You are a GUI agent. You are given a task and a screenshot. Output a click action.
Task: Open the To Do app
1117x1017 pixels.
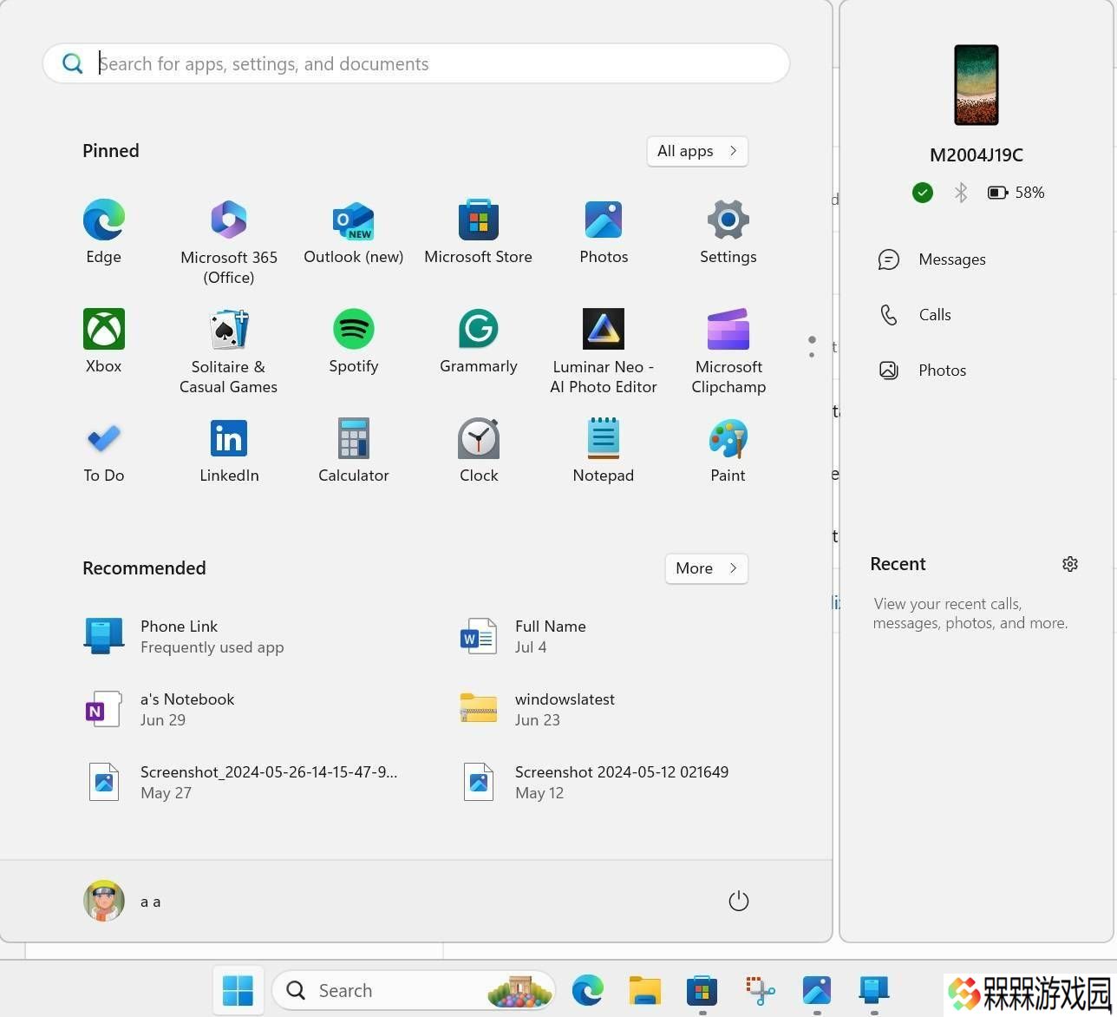tap(104, 450)
